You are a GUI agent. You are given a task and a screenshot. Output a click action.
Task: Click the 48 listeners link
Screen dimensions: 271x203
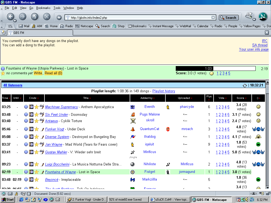coord(13,85)
